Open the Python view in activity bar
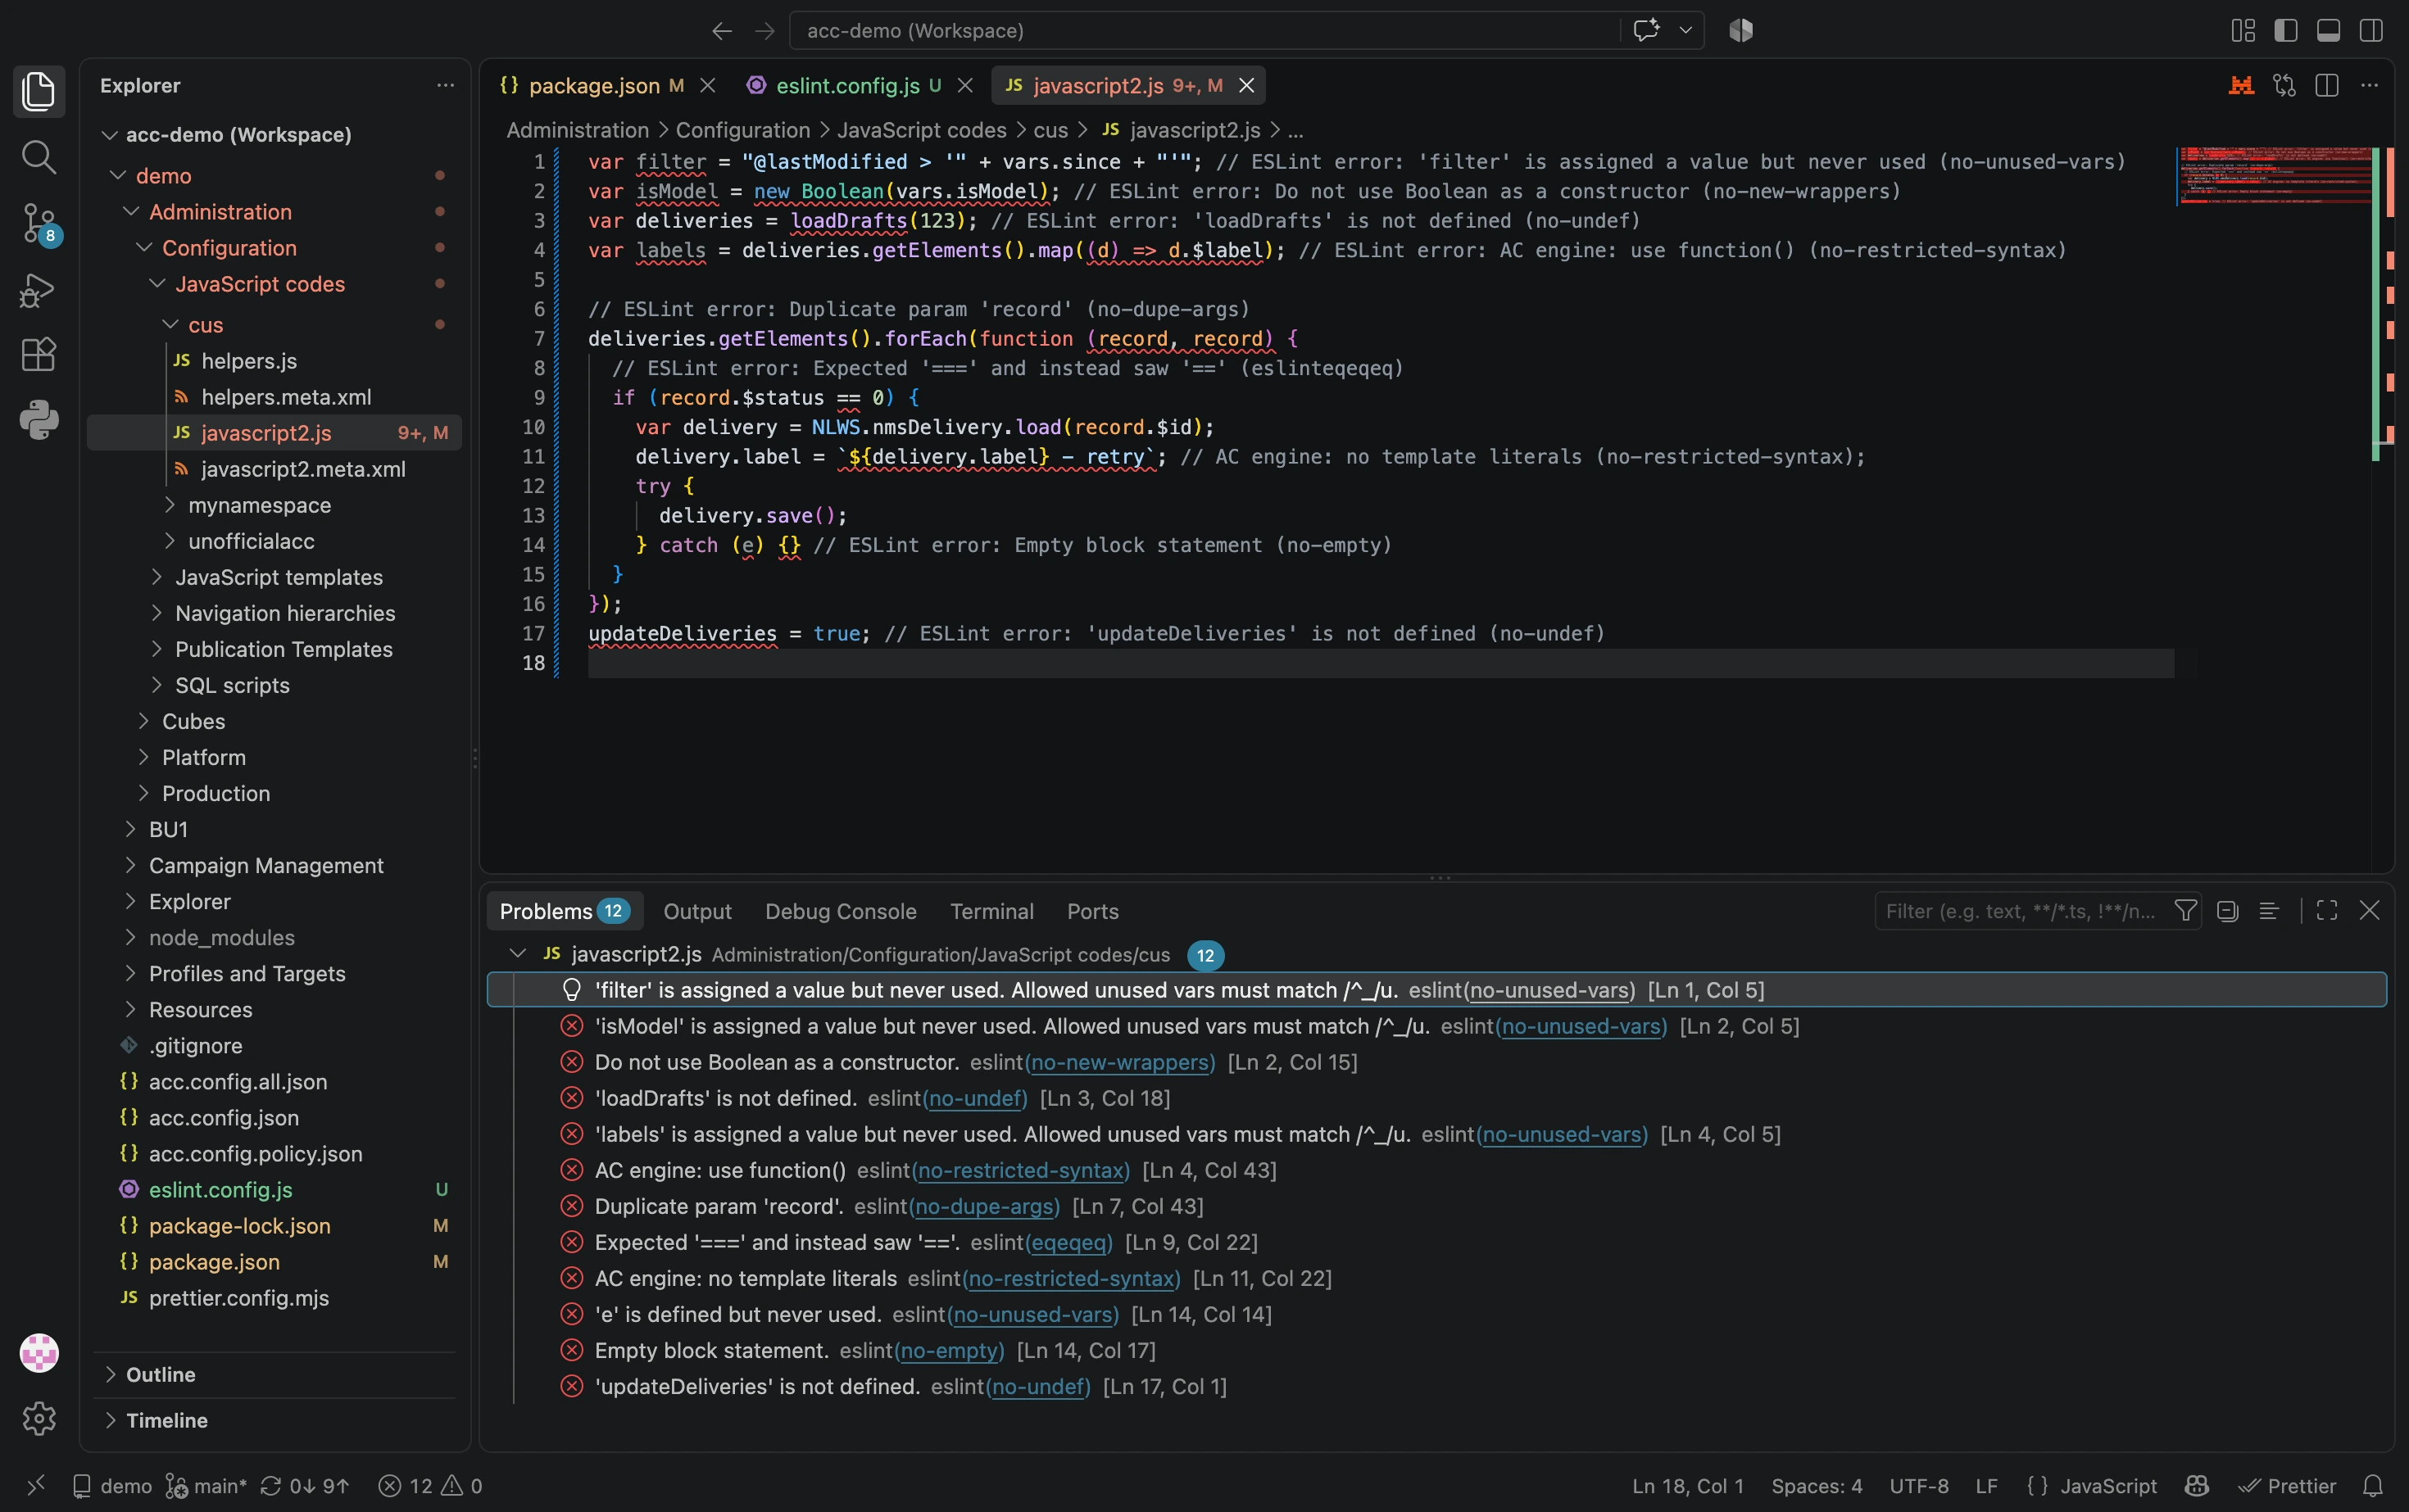Screen dimensions: 2409x1512 (x=39, y=419)
